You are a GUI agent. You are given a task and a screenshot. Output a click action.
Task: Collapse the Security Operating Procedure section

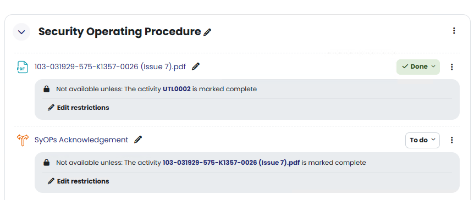click(x=21, y=32)
